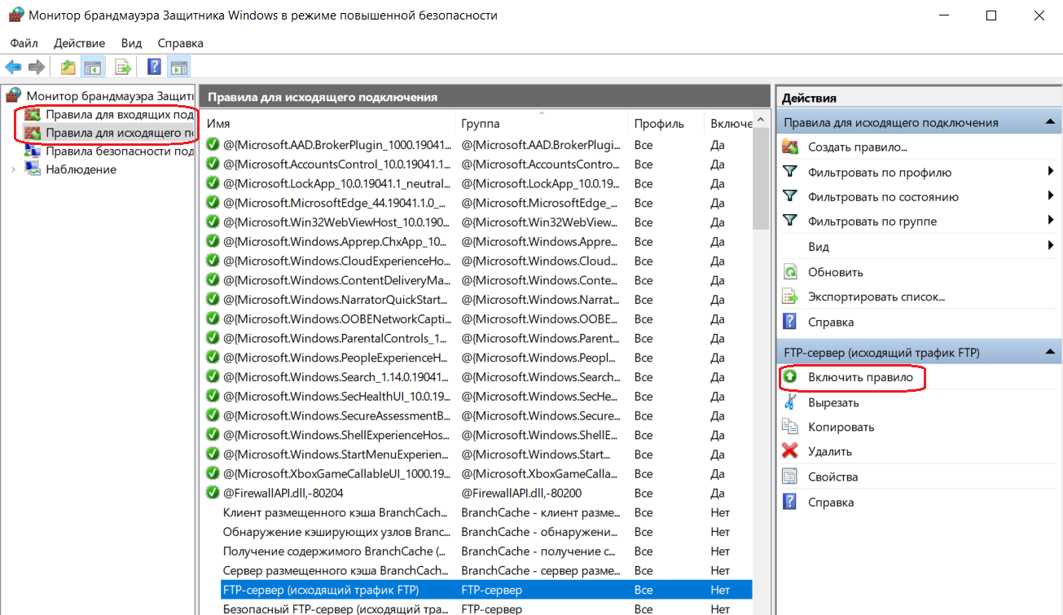This screenshot has width=1063, height=615.
Task: Click the Создать правило action link
Action: [858, 147]
